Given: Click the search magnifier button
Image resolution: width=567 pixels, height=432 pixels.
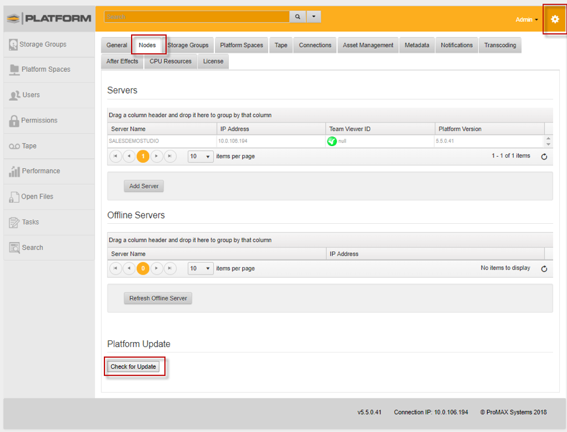Looking at the screenshot, I should coord(297,16).
